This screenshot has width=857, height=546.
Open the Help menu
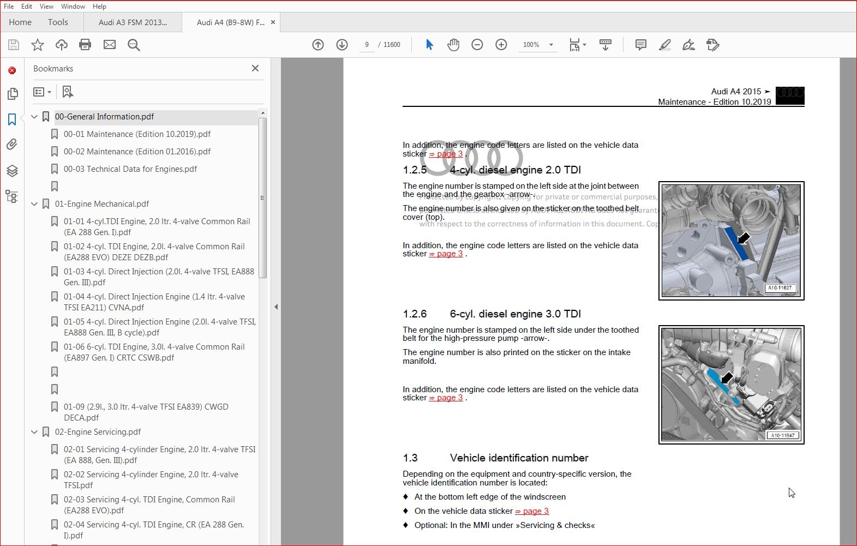point(99,7)
